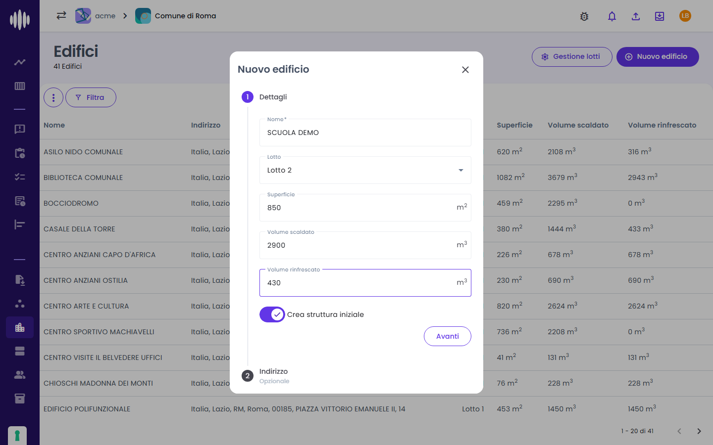Click the swap workspace arrows icon

61,15
